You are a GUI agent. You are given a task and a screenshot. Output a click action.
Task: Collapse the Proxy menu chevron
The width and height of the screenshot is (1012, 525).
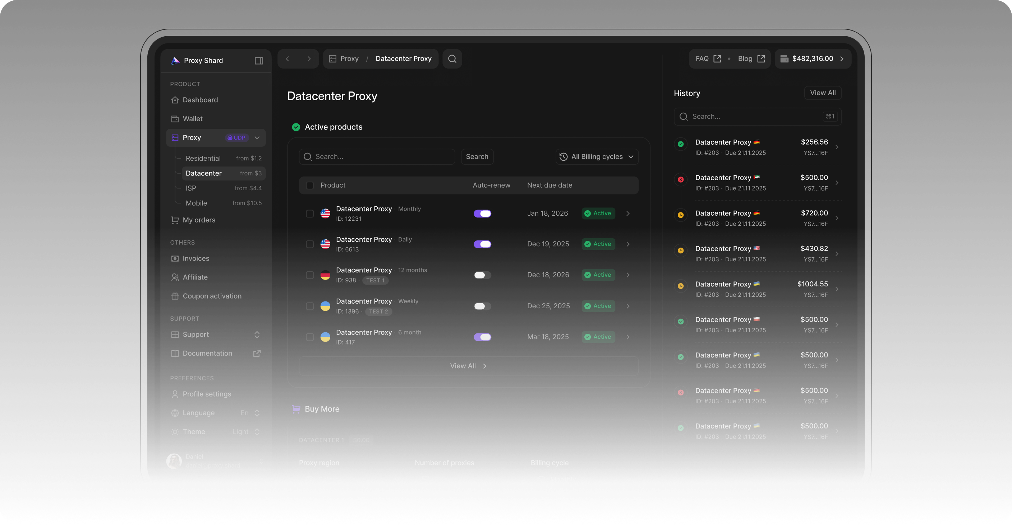tap(257, 138)
